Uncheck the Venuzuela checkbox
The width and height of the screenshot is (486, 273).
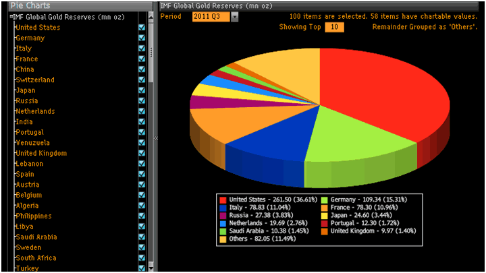point(142,142)
